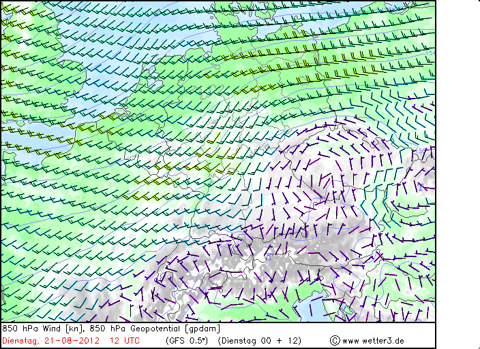
Task: Open the www.wetter3.de link
Action: pyautogui.click(x=373, y=340)
